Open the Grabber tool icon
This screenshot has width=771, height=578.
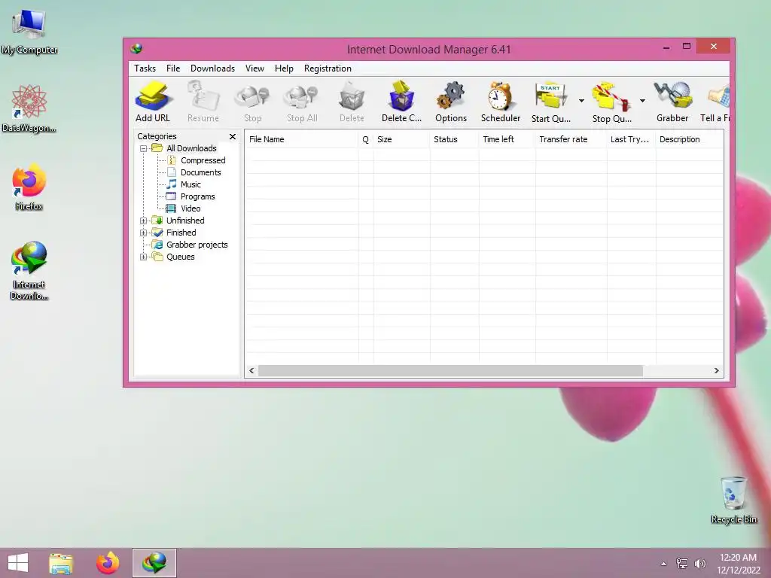click(x=672, y=102)
